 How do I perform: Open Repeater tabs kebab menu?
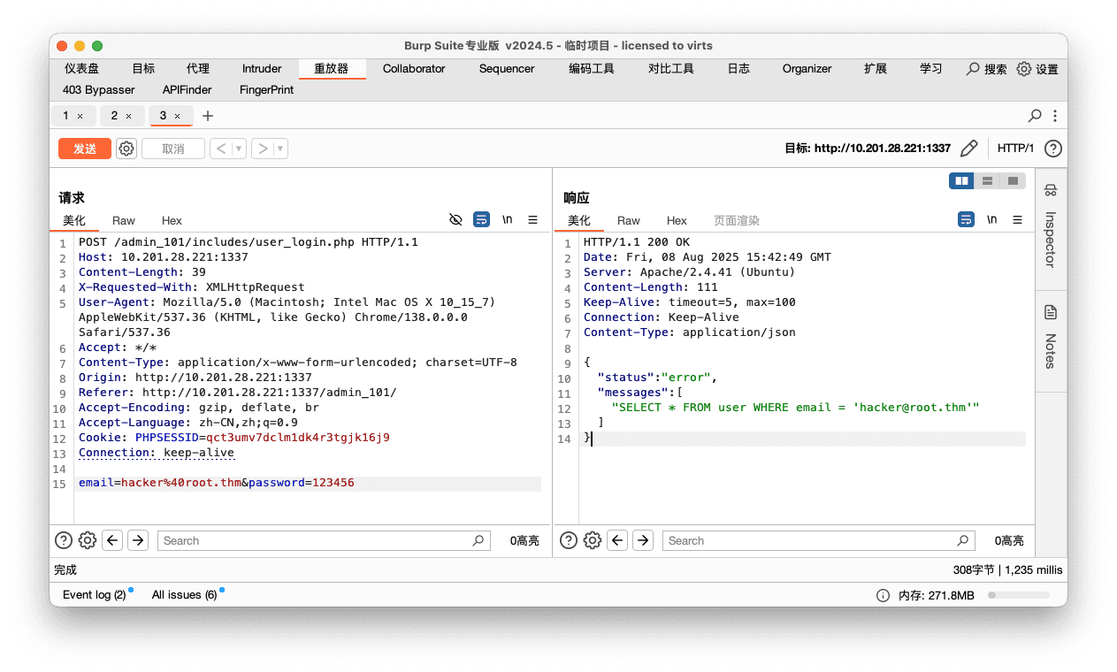[1054, 116]
